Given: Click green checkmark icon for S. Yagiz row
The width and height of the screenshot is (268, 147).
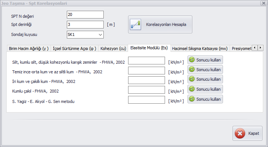Looking at the screenshot, I should pos(192,99).
